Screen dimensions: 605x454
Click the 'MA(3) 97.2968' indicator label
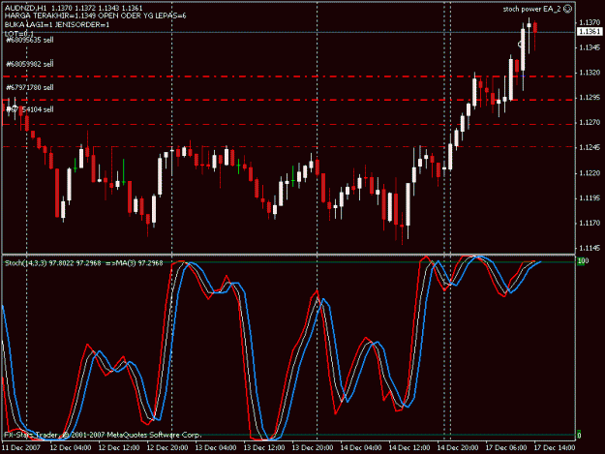click(139, 263)
